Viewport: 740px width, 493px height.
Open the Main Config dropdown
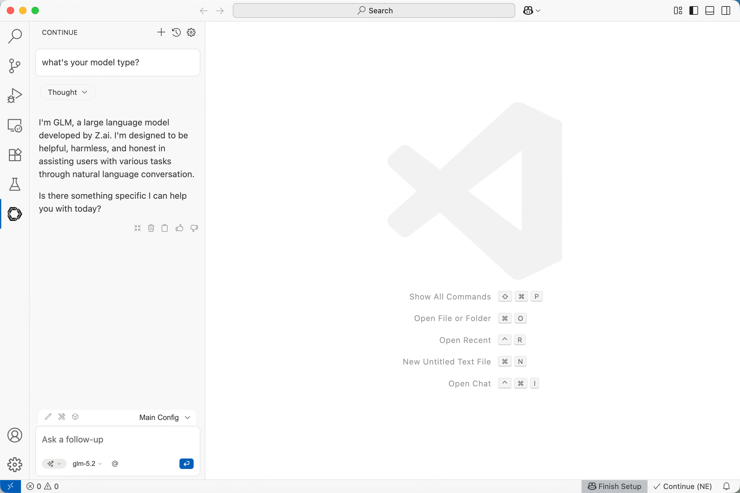(x=165, y=417)
